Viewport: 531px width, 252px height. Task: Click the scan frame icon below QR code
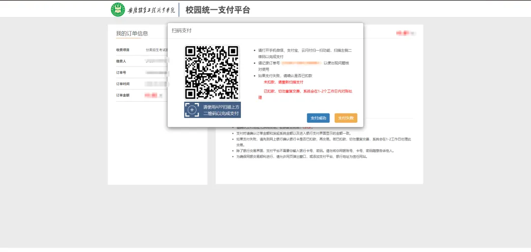point(192,110)
